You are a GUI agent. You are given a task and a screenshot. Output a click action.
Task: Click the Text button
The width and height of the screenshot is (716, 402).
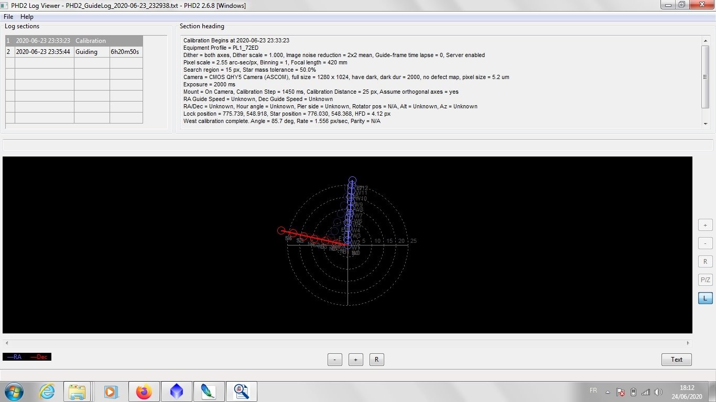pyautogui.click(x=677, y=360)
